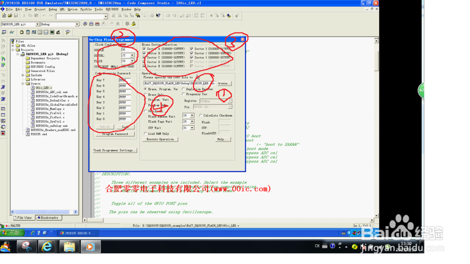Open the Flash Random Wait dropdown
Image resolution: width=470 pixels, height=264 pixels.
tap(192, 116)
